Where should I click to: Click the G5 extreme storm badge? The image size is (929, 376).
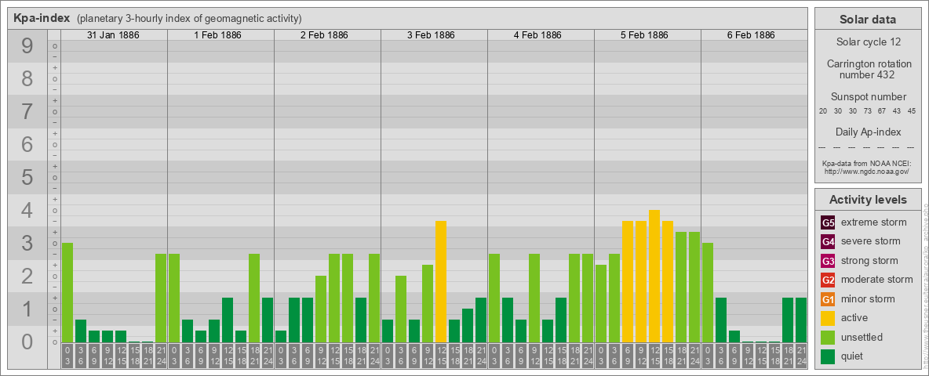828,222
